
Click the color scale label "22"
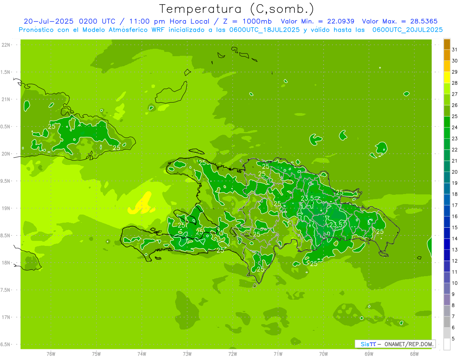click(455, 149)
